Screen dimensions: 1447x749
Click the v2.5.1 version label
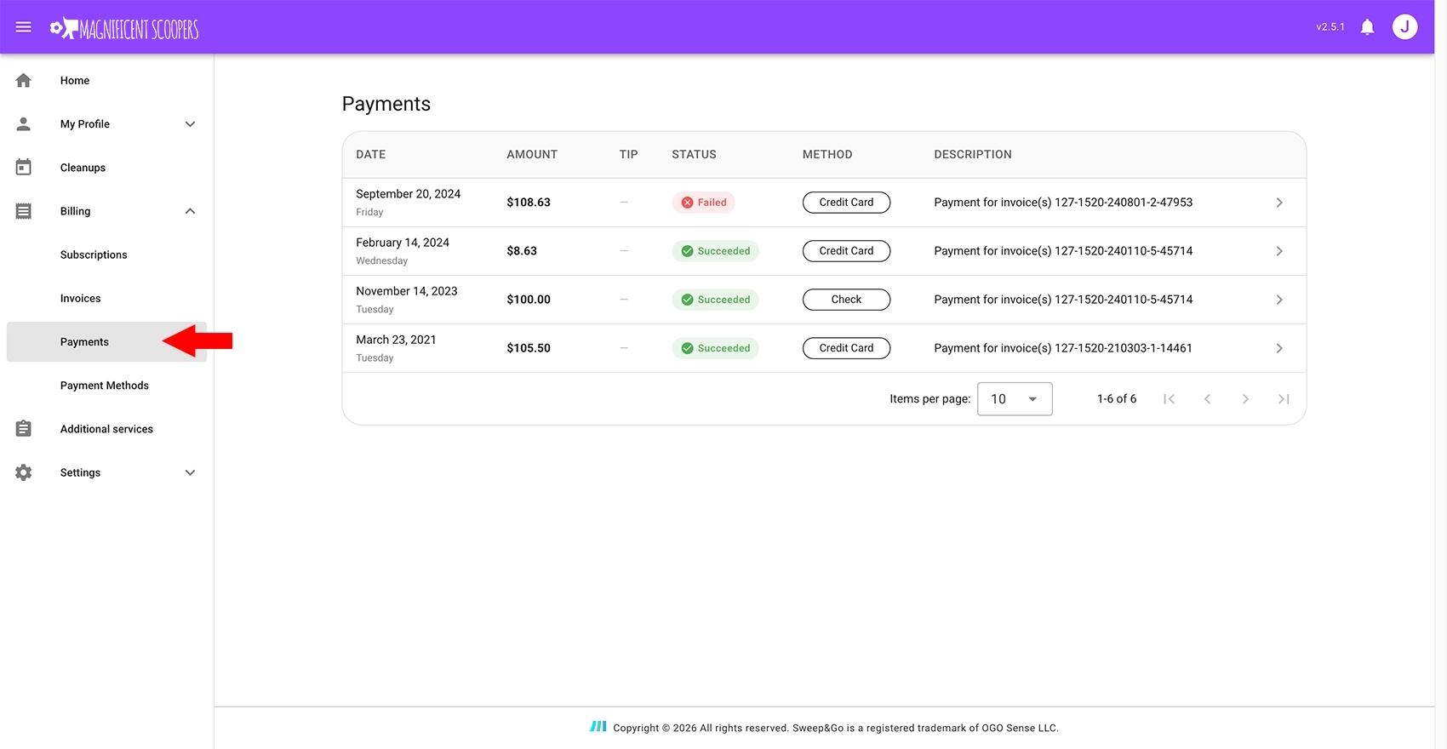pyautogui.click(x=1330, y=27)
